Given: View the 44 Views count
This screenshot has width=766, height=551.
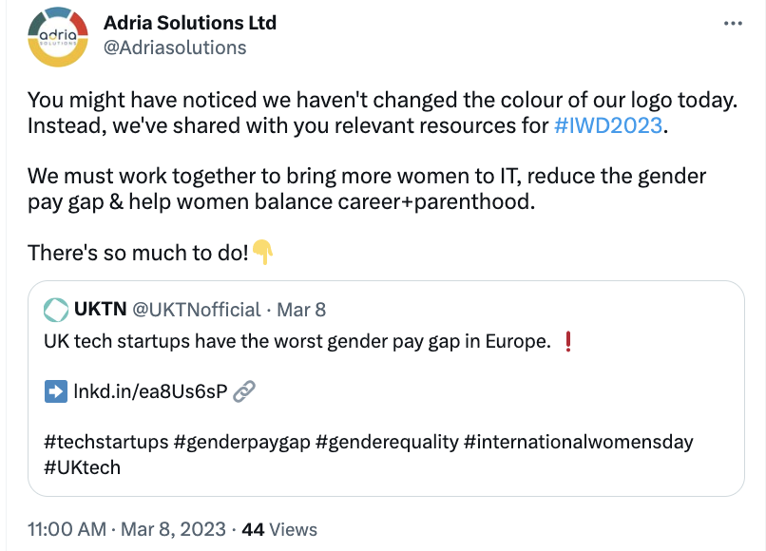Looking at the screenshot, I should tap(279, 529).
